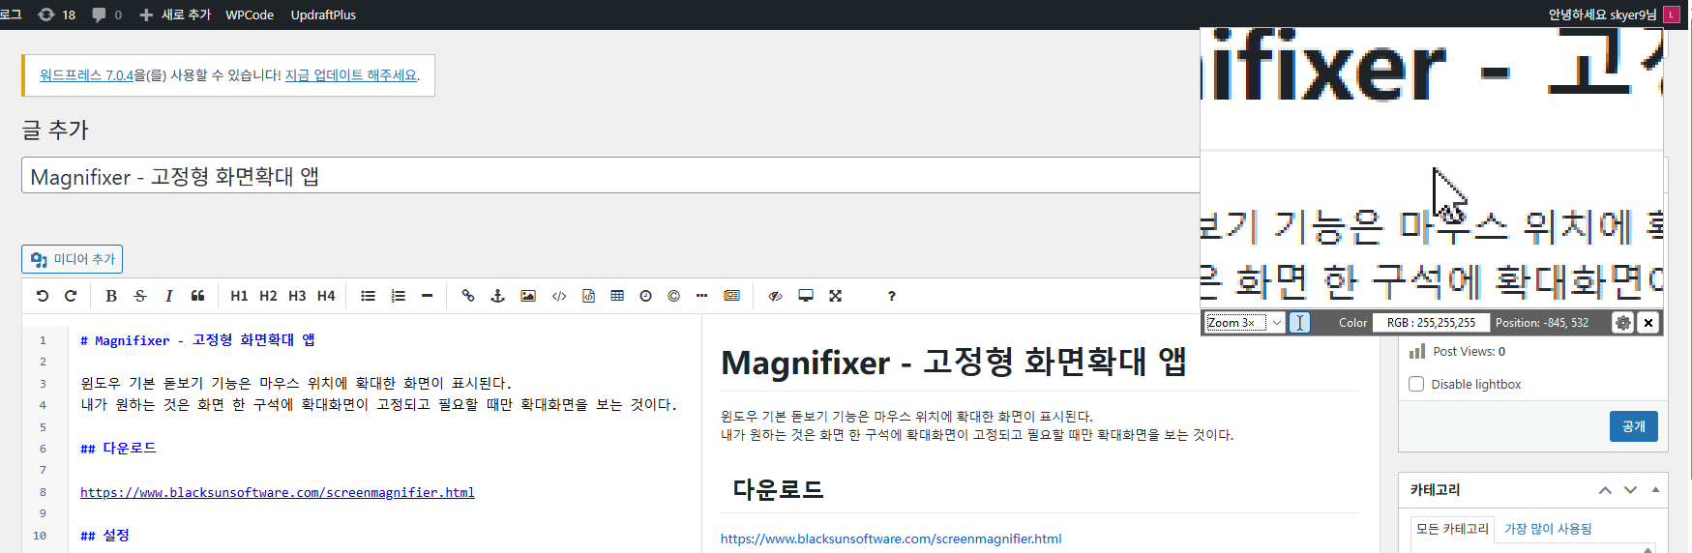Move 카테고리 panel down with chevron
This screenshot has height=553, width=1692.
(1630, 490)
